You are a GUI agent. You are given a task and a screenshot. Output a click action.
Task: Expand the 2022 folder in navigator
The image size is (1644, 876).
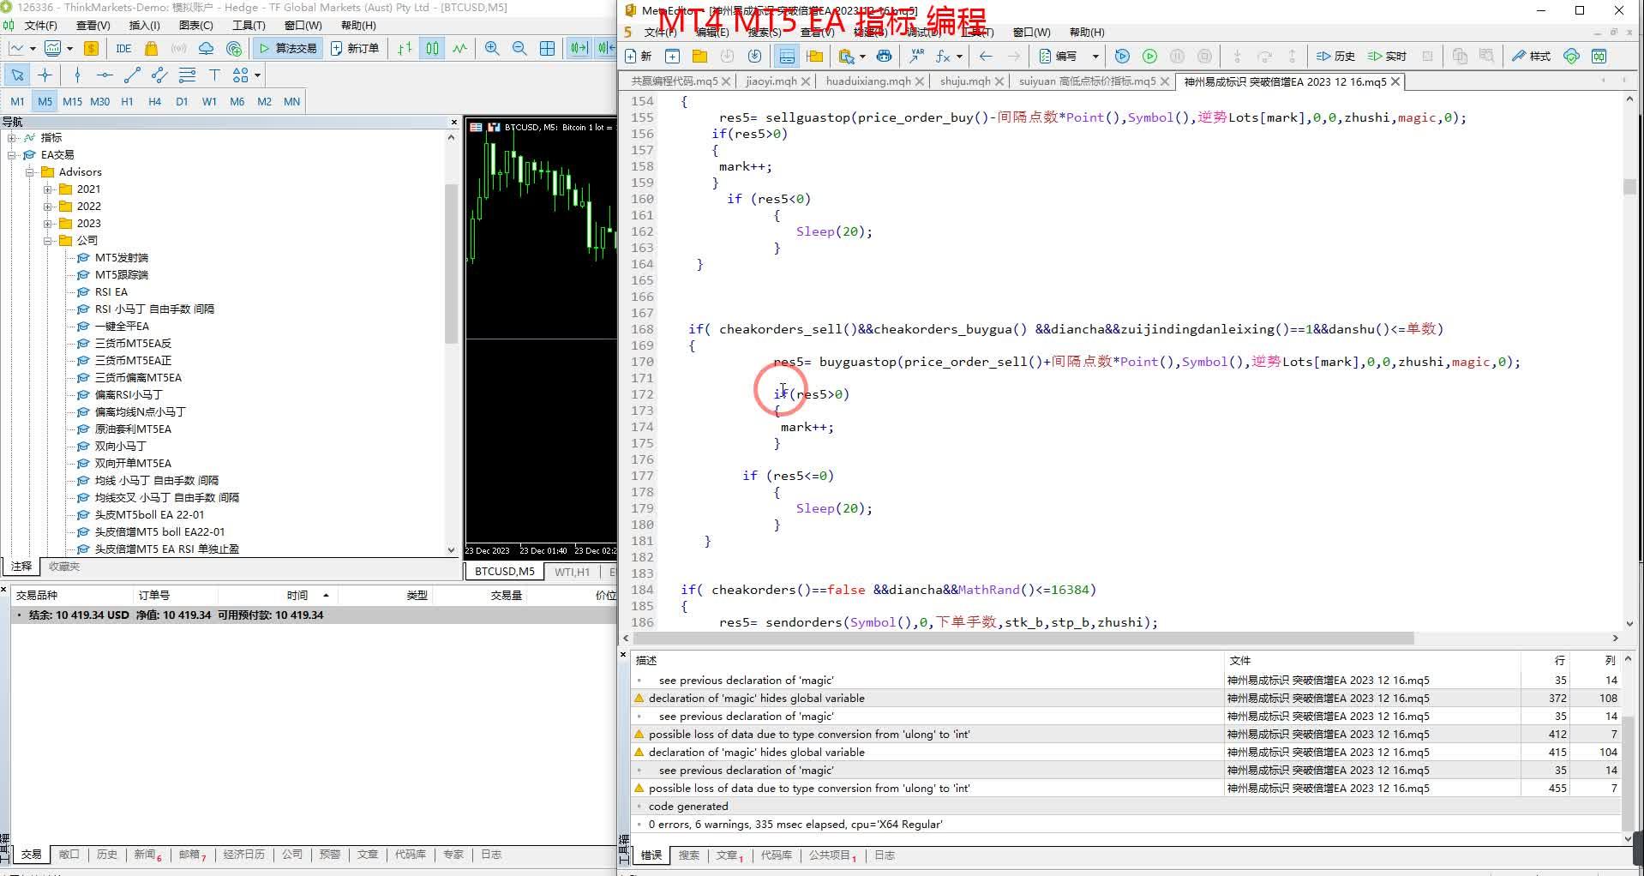[x=49, y=206]
